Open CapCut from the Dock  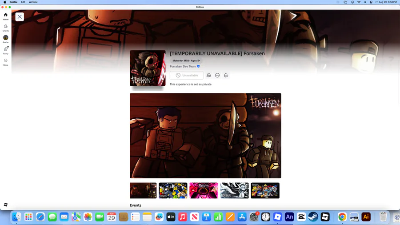click(301, 217)
